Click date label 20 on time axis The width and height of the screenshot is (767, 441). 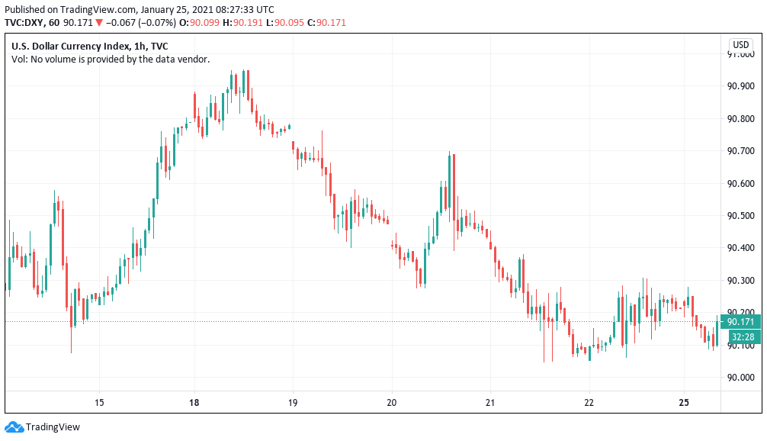pos(392,402)
